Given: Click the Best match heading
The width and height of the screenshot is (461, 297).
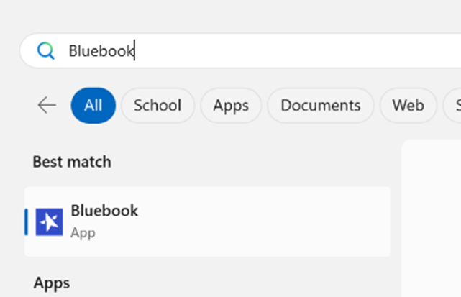Looking at the screenshot, I should coord(72,162).
